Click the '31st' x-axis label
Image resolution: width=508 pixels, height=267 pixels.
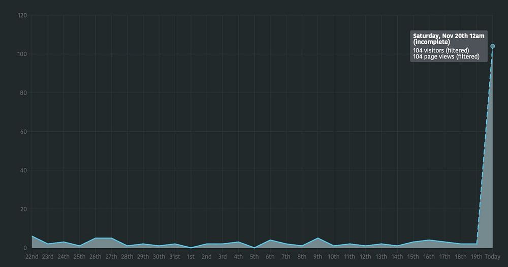(x=175, y=257)
